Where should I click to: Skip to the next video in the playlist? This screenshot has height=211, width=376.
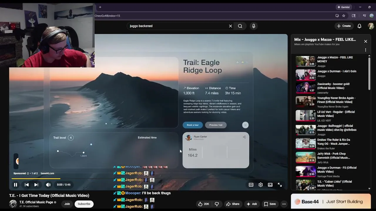tap(36, 185)
